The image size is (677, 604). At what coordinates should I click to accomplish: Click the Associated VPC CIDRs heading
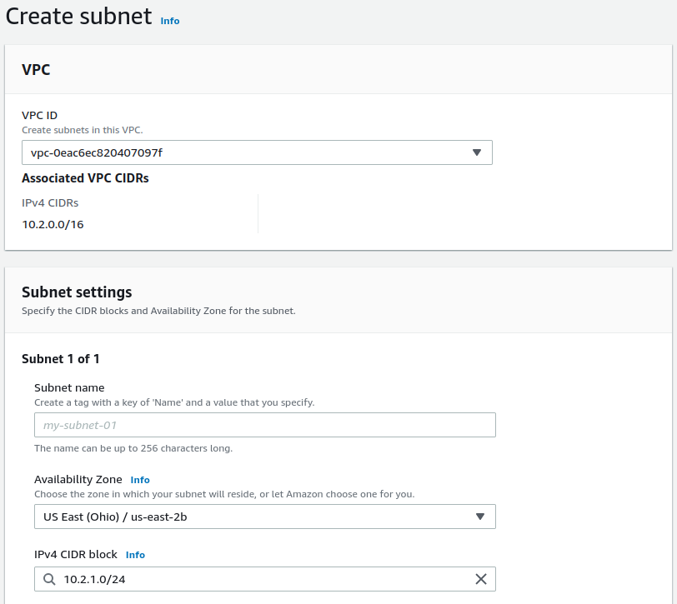(85, 178)
